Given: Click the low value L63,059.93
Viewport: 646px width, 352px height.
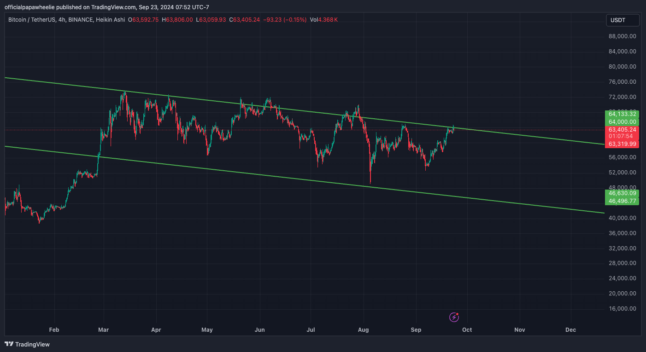Looking at the screenshot, I should 211,20.
